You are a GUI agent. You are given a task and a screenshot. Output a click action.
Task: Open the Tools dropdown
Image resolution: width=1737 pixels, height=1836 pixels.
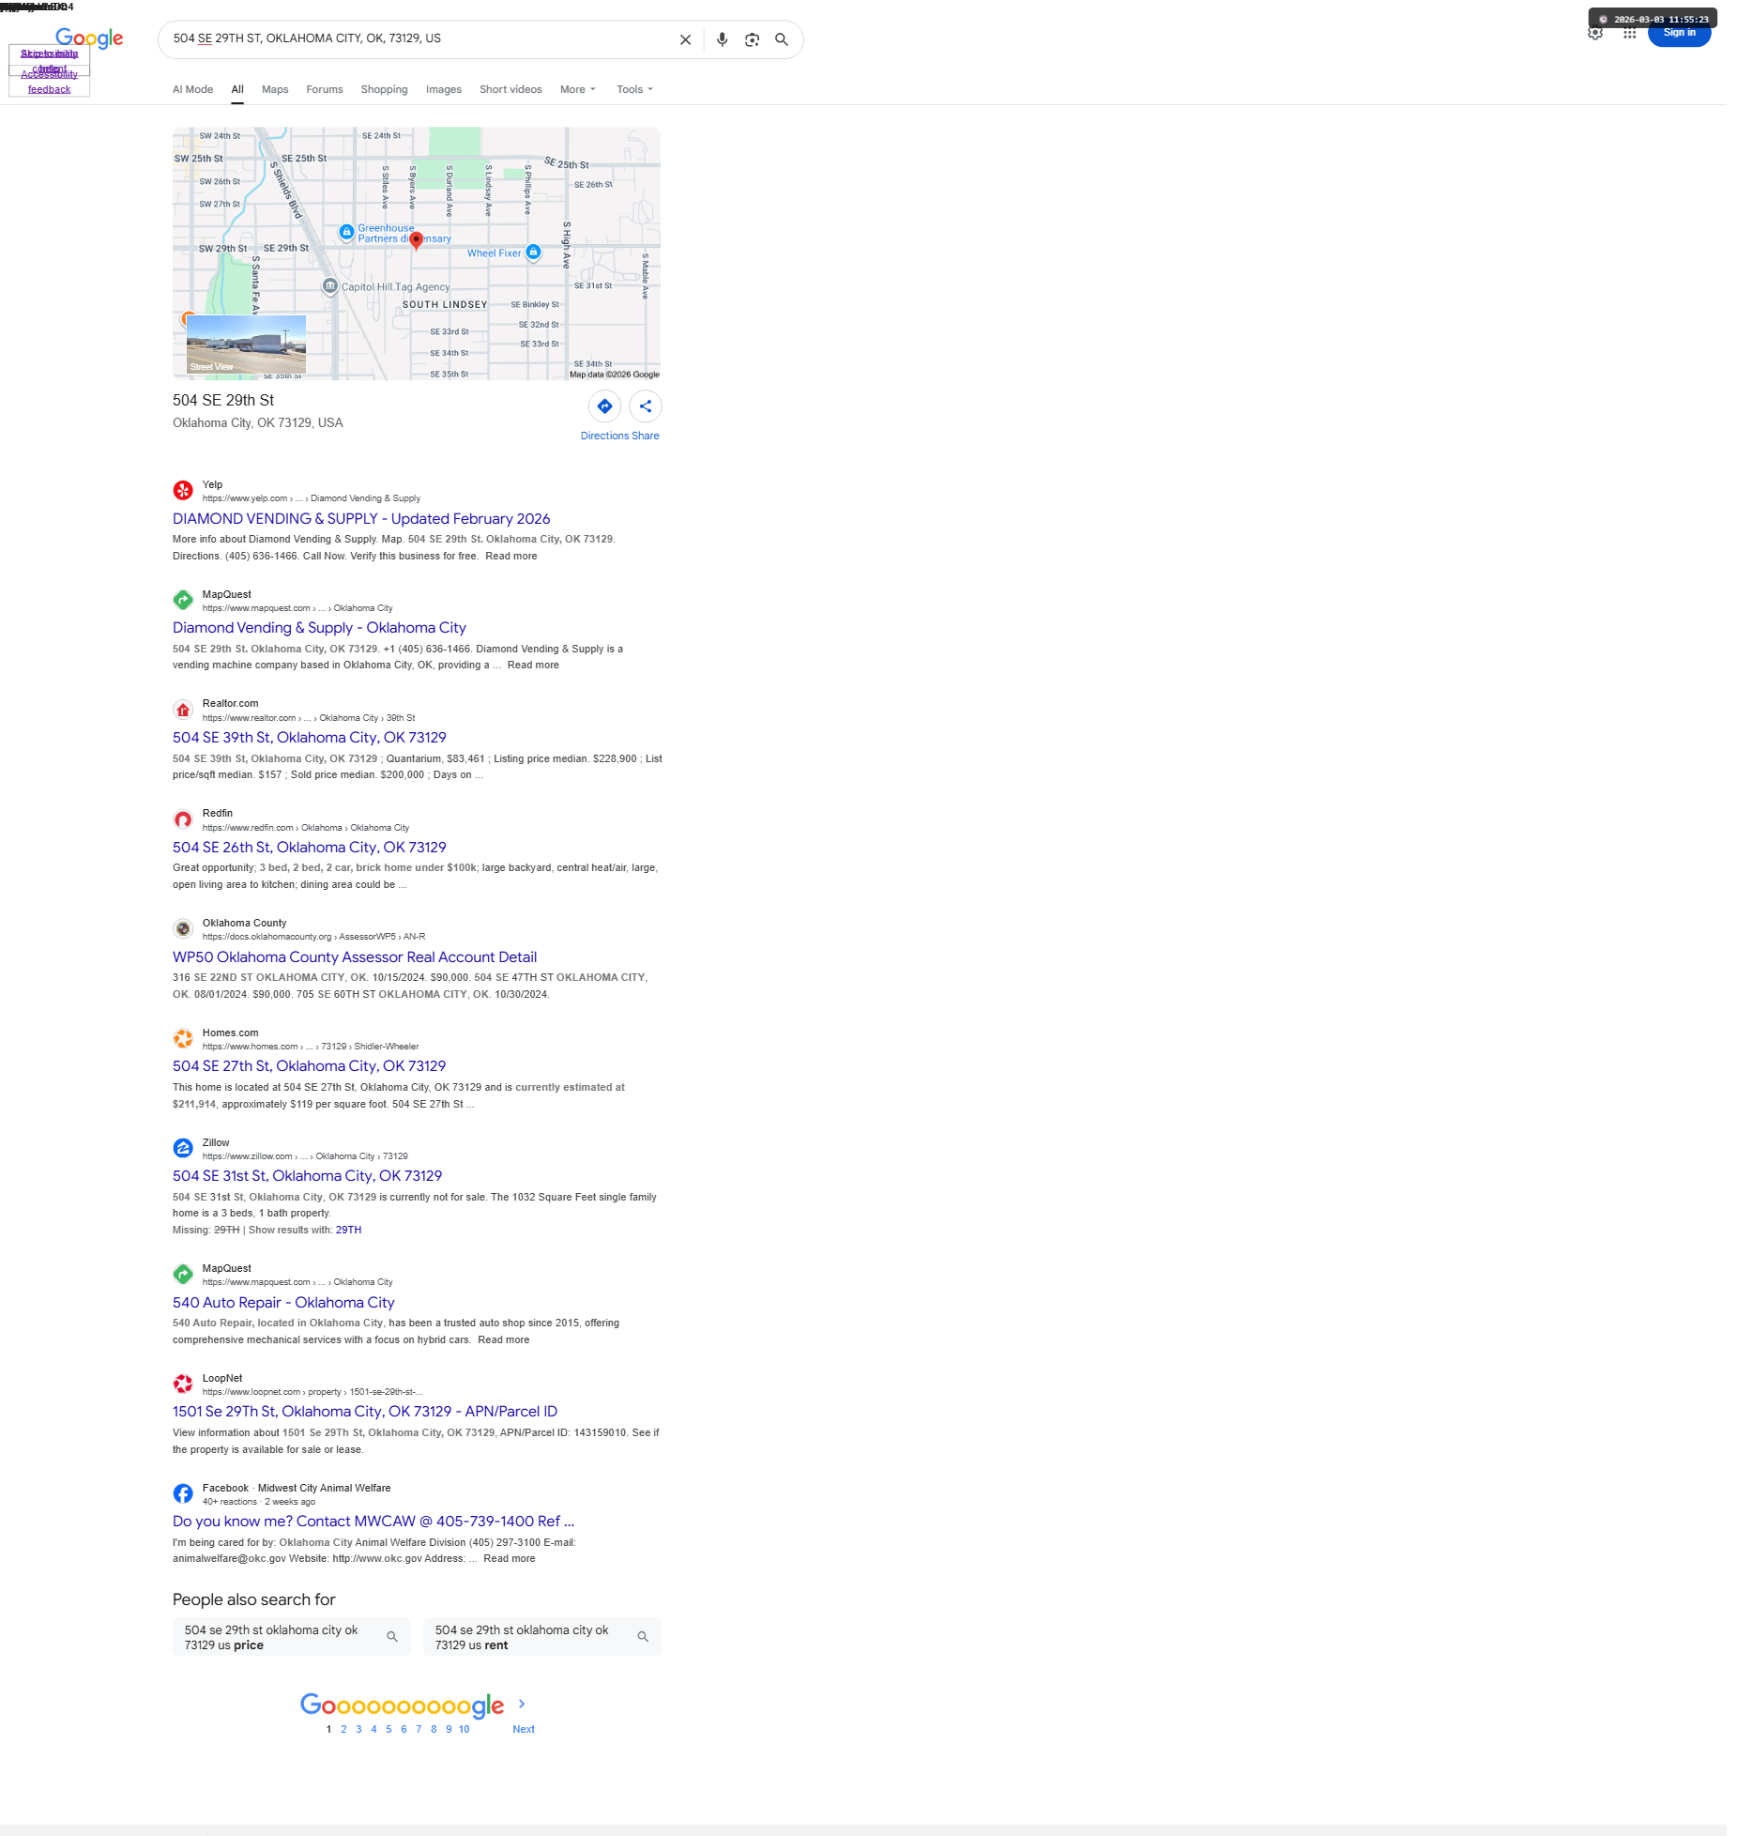tap(634, 89)
